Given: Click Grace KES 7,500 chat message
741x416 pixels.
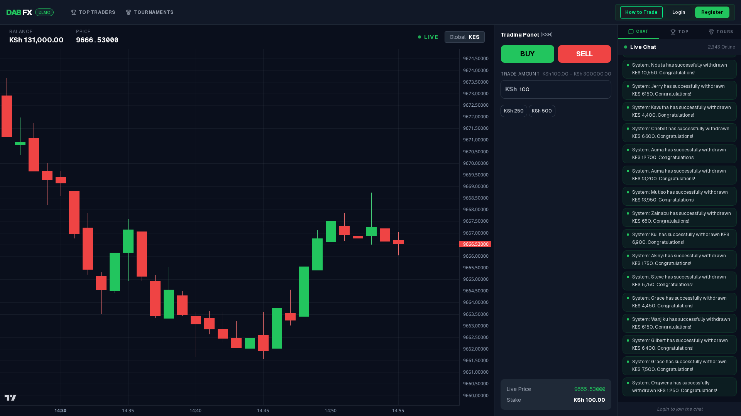Looking at the screenshot, I should tap(680, 366).
